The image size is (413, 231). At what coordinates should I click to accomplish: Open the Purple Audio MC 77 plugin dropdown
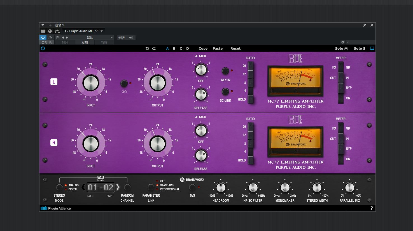coord(83,31)
